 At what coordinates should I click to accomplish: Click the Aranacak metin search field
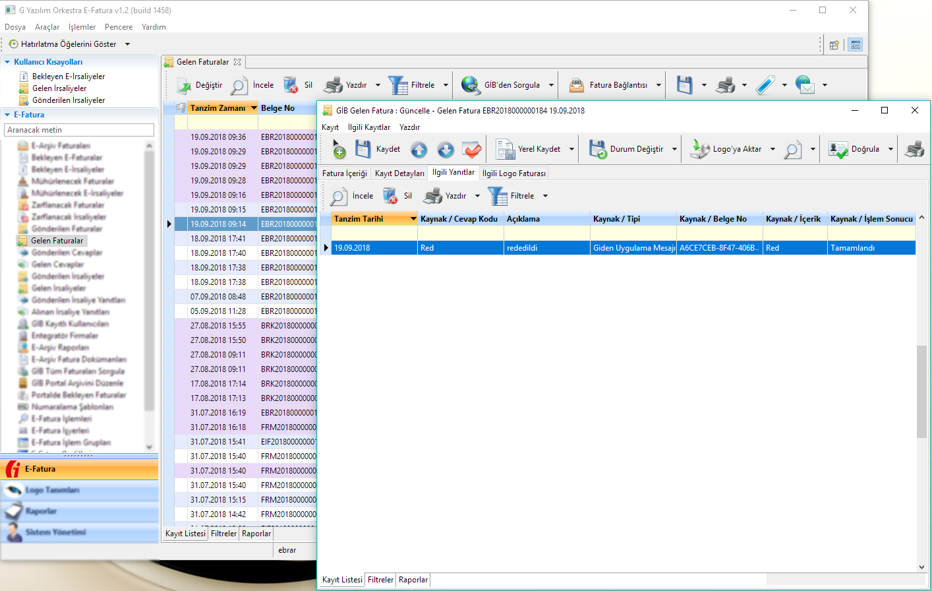79,130
